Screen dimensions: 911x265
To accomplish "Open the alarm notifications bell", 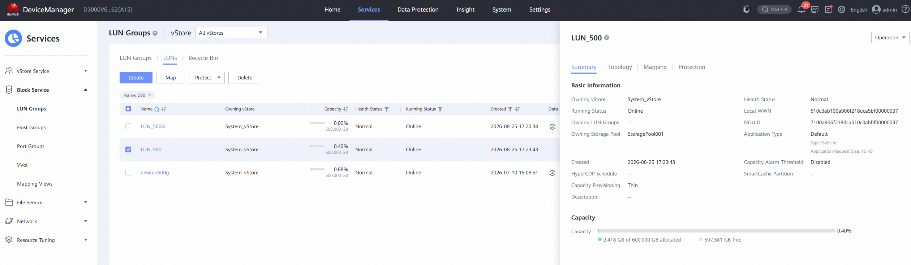I will pyautogui.click(x=801, y=10).
